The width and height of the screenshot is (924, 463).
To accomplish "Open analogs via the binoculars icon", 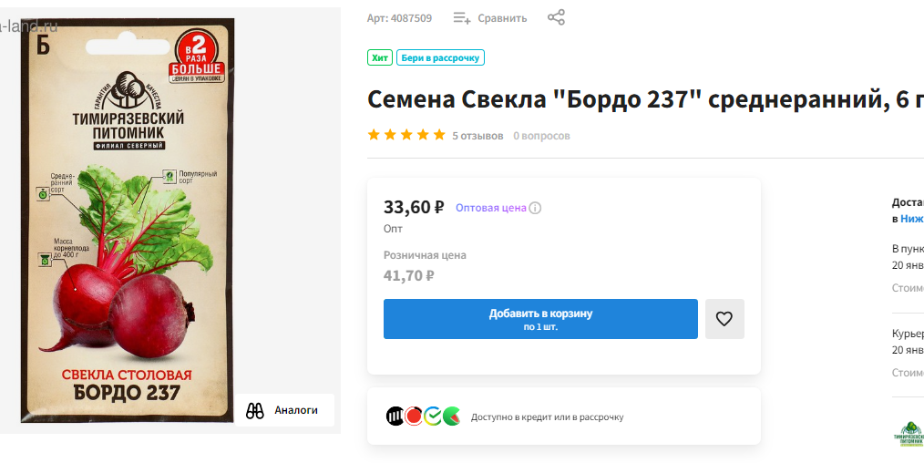I will [x=255, y=410].
